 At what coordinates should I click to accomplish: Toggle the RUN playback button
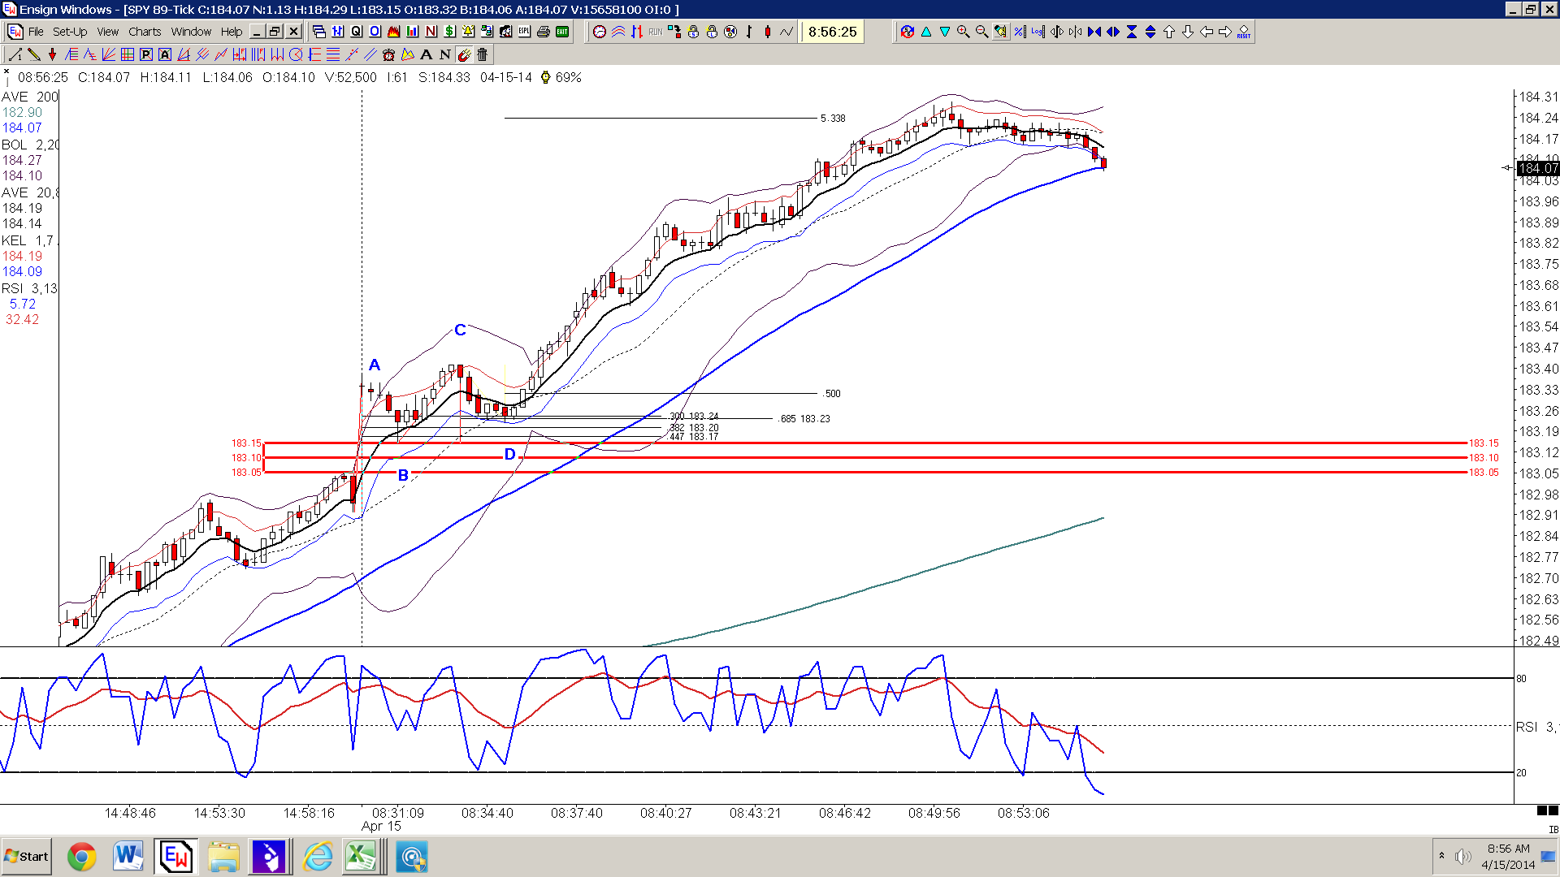click(x=656, y=32)
